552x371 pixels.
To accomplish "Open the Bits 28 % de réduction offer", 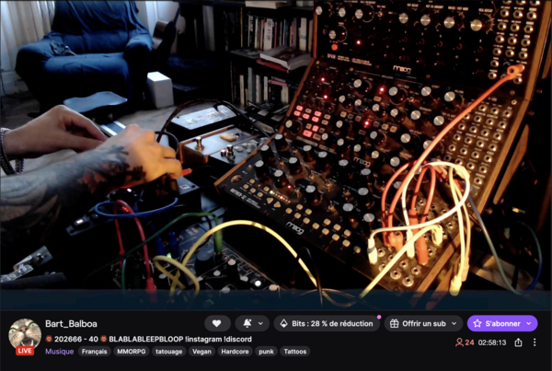I will (x=327, y=323).
